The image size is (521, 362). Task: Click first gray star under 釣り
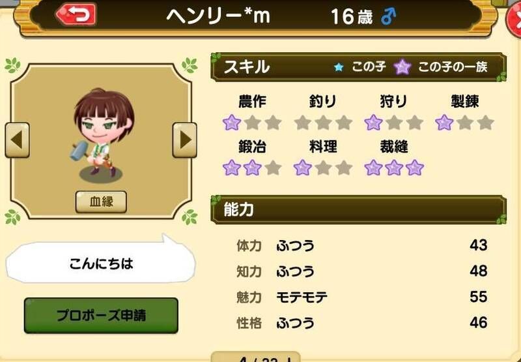[302, 123]
